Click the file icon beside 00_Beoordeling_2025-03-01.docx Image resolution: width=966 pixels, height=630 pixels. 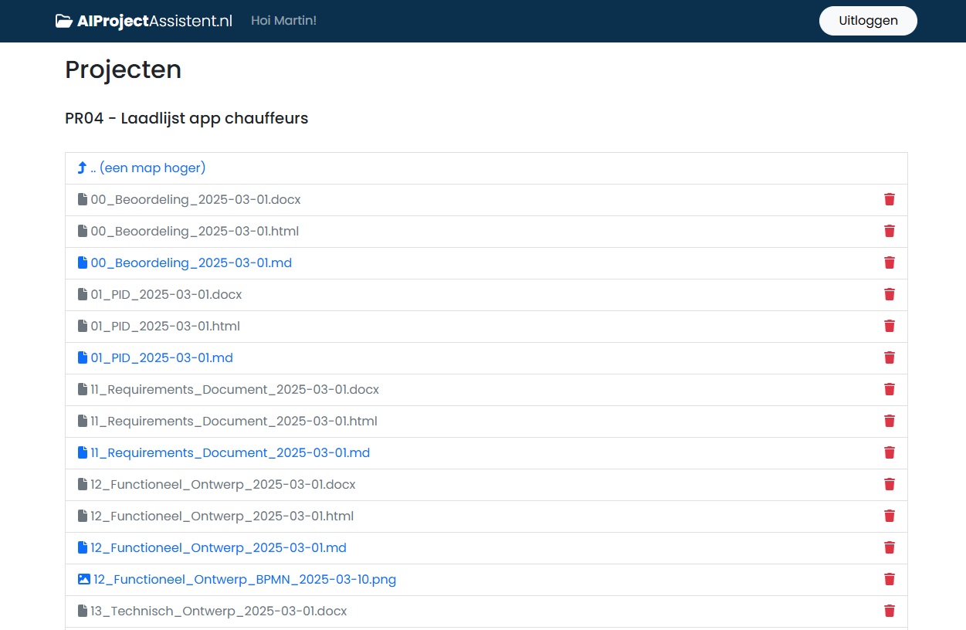tap(82, 199)
